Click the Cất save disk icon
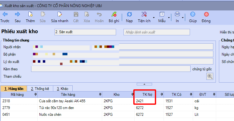Screen dimensions: 234x121 (x=76, y=14)
